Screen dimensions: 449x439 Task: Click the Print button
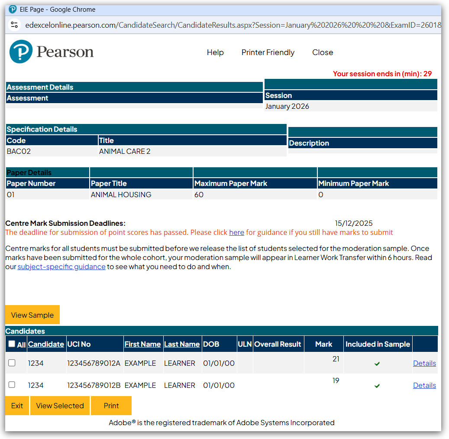pyautogui.click(x=111, y=406)
